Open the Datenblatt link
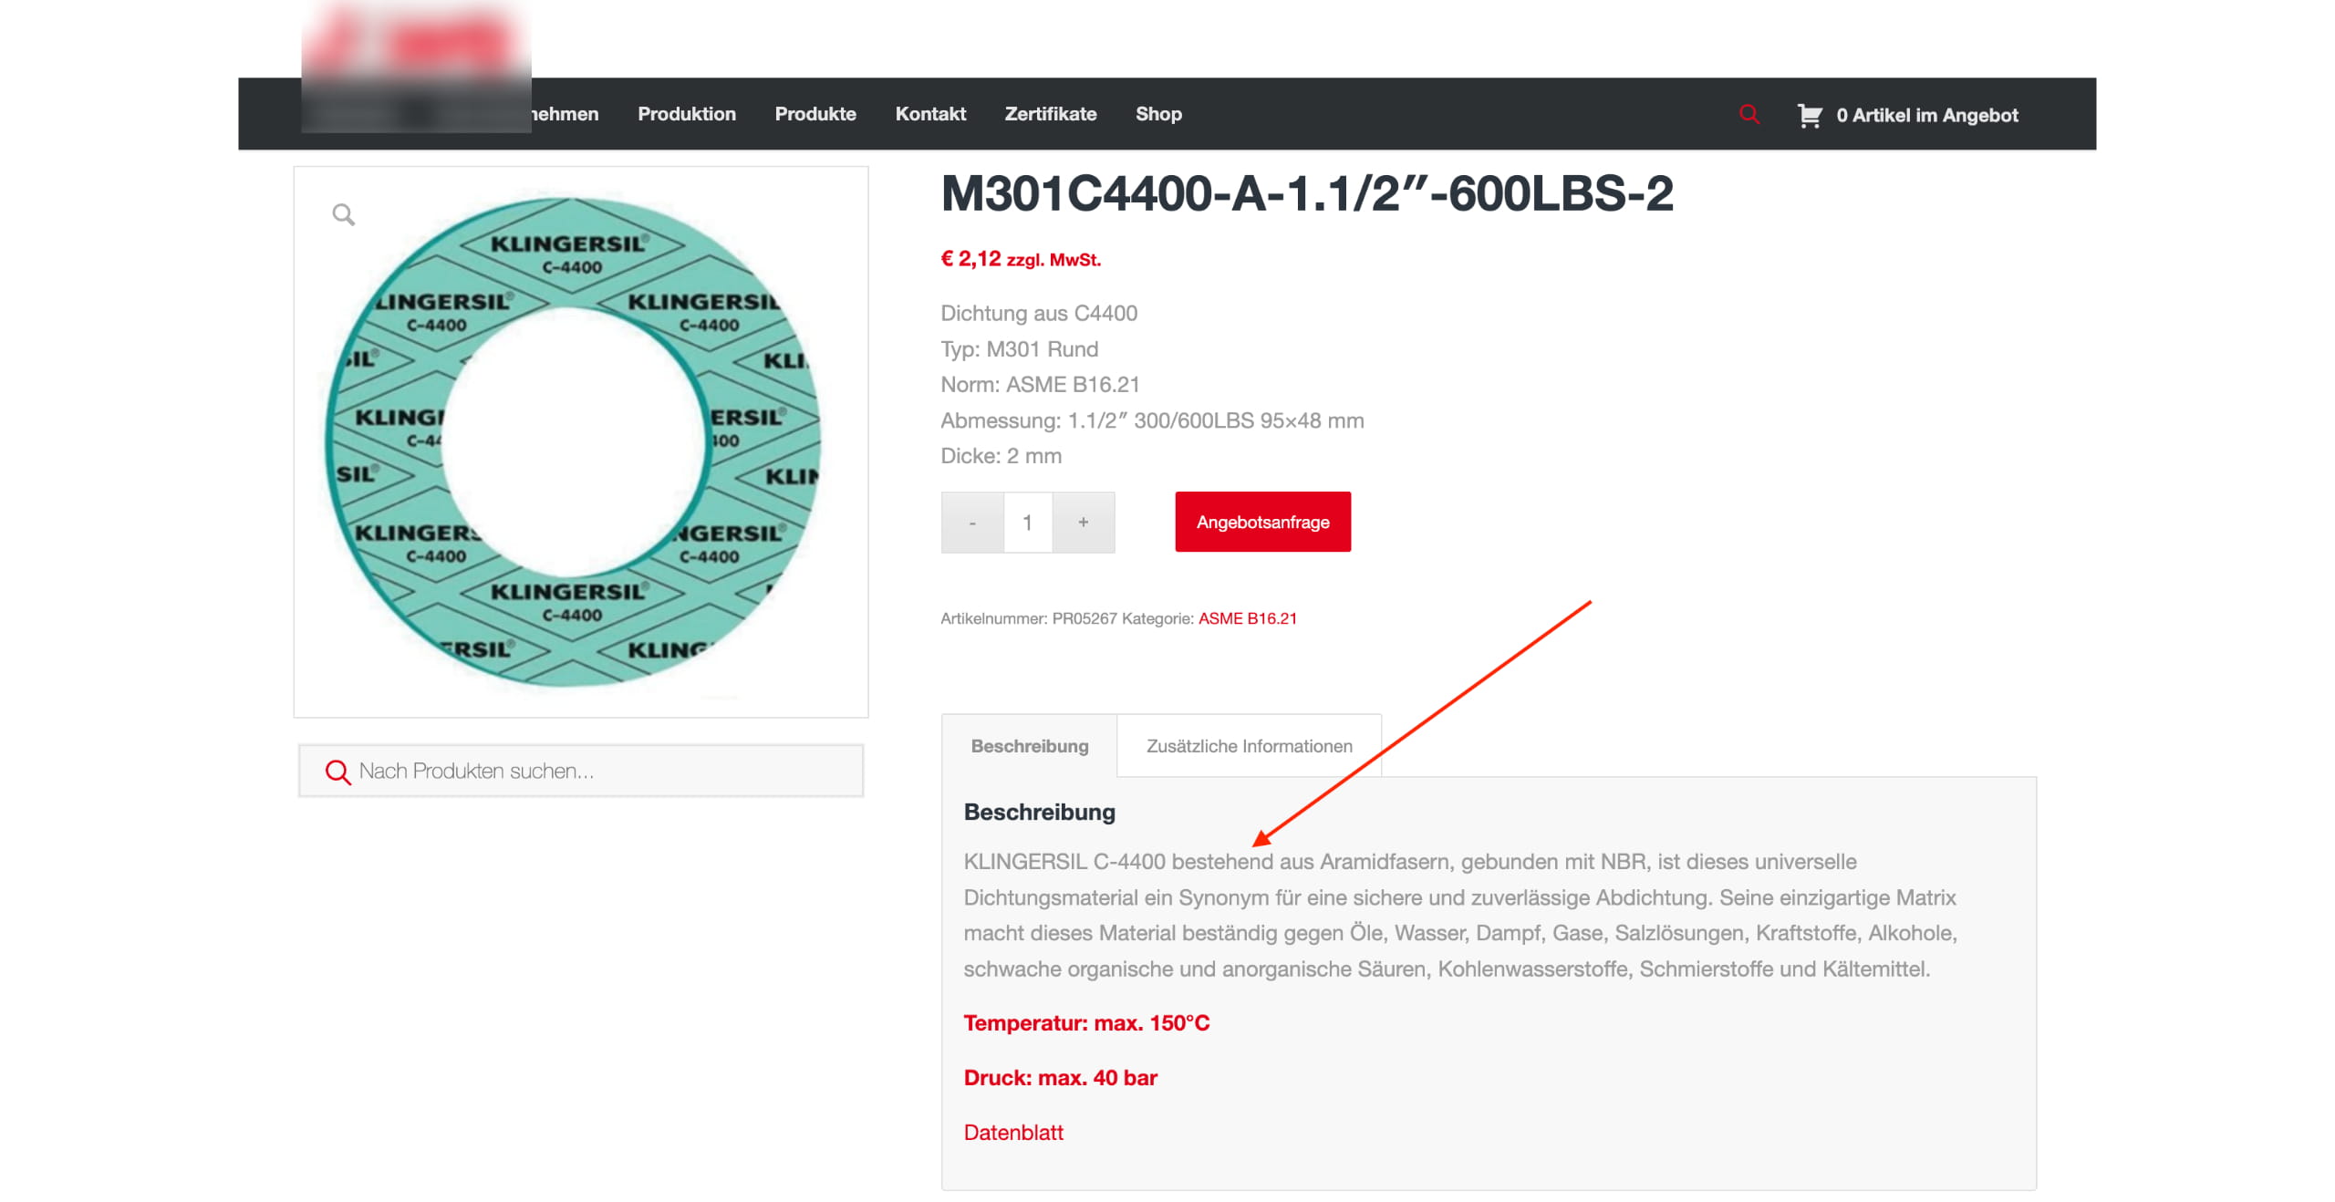Viewport: 2335px width, 1202px height. pos(1013,1133)
